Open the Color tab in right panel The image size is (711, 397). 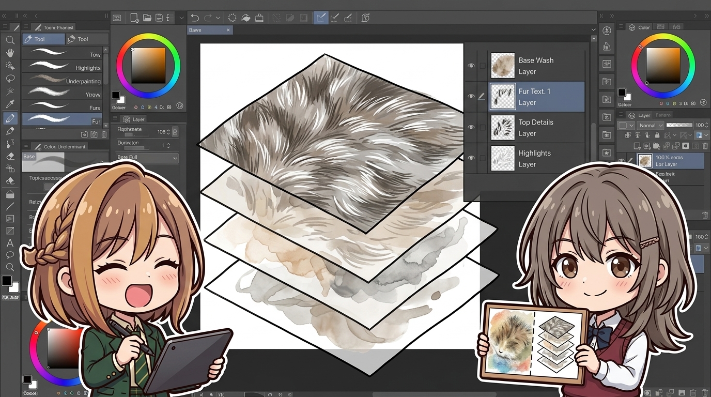tap(640, 27)
